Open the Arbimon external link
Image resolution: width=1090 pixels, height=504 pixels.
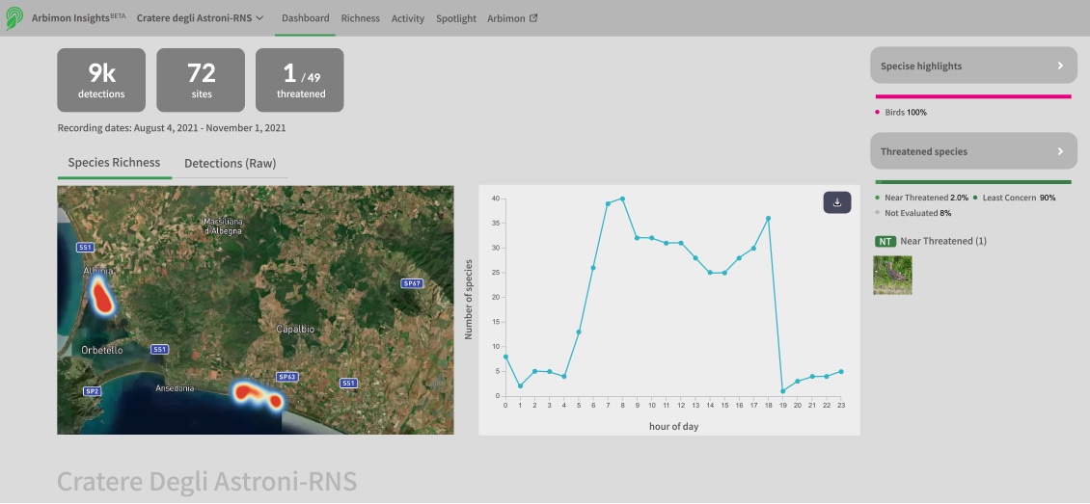[511, 18]
